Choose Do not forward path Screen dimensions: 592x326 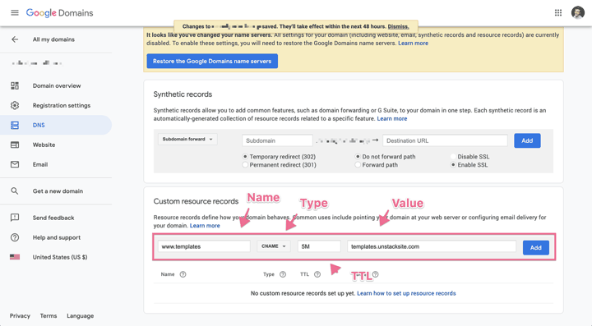[358, 156]
